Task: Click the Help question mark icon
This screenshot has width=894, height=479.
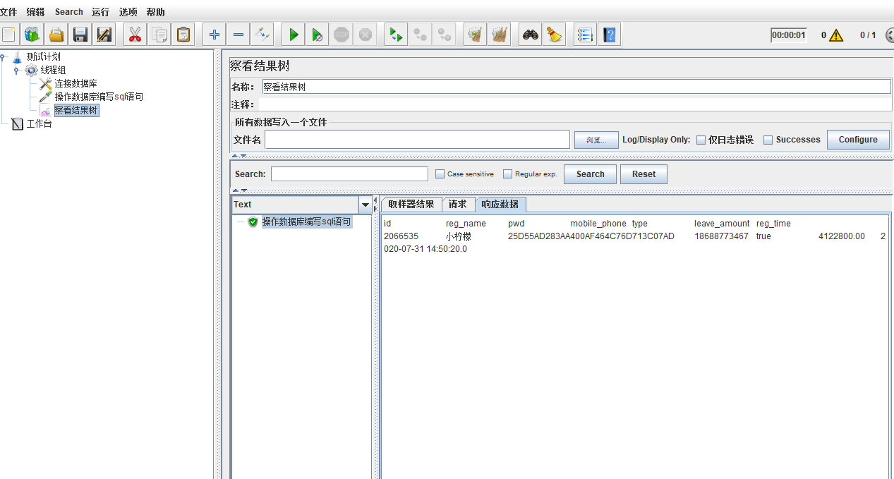Action: [609, 34]
